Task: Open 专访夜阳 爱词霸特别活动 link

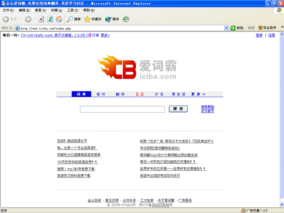Action: (x=160, y=148)
